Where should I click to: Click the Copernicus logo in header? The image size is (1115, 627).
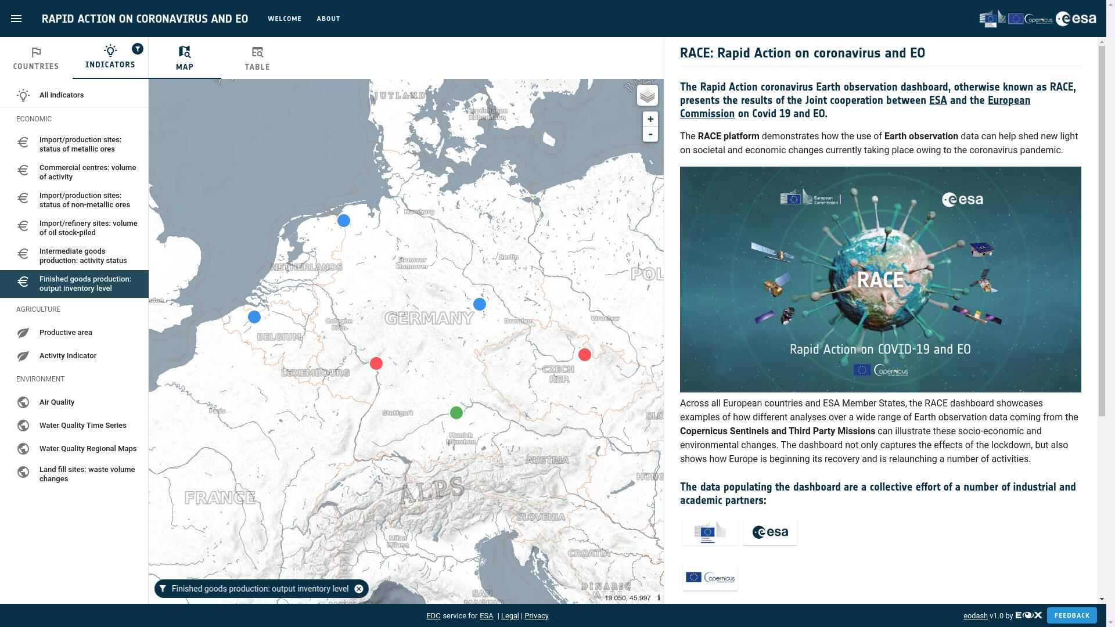1031,19
